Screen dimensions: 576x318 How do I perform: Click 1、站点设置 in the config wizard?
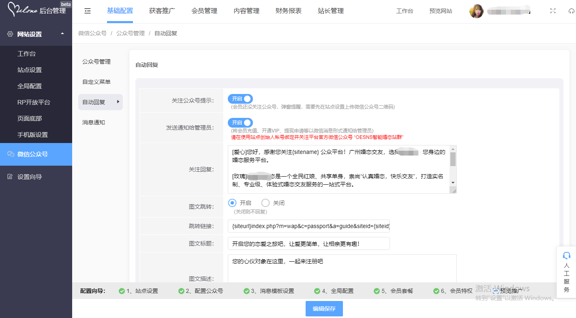pyautogui.click(x=142, y=291)
